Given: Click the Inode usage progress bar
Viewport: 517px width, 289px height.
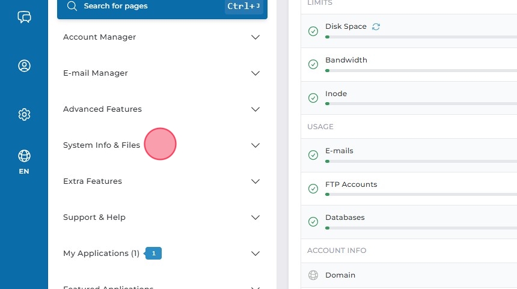Looking at the screenshot, I should [421, 104].
